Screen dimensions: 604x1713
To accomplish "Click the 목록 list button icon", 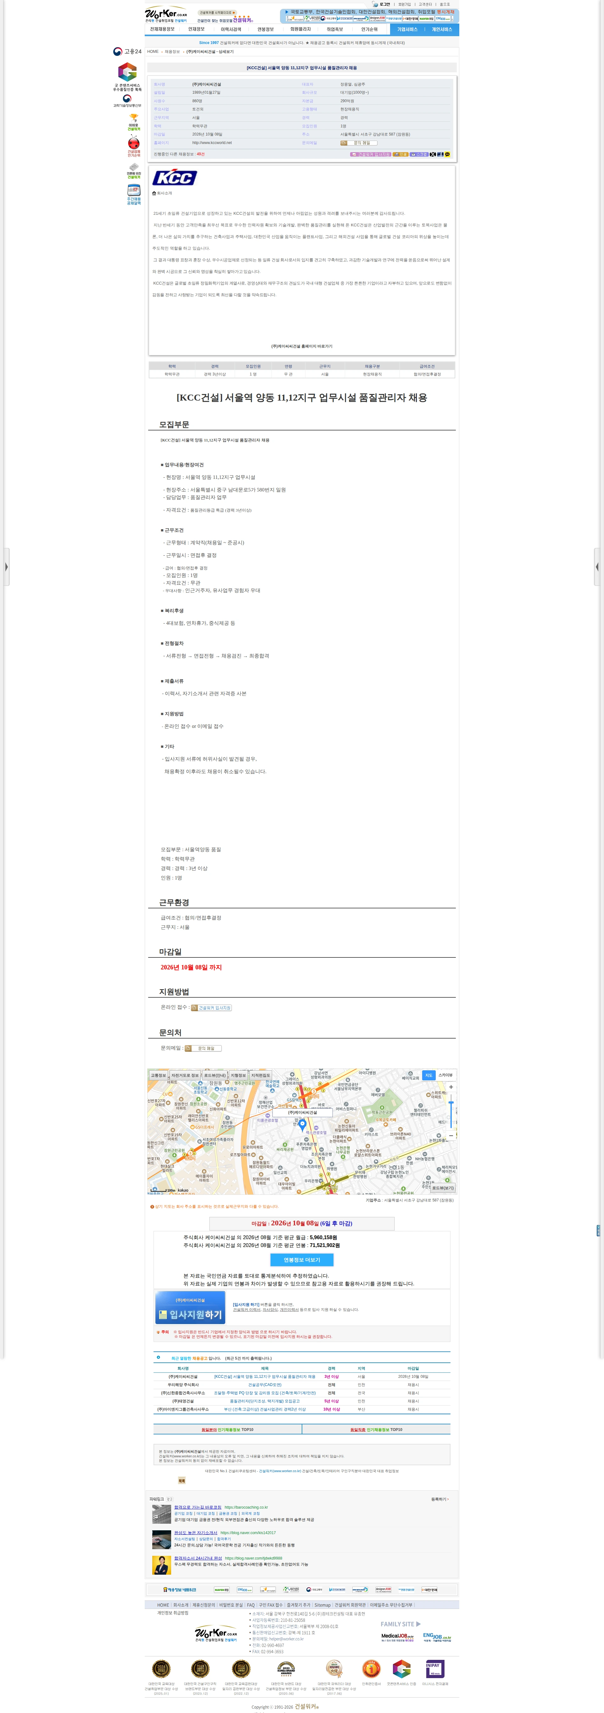I will tap(182, 1481).
